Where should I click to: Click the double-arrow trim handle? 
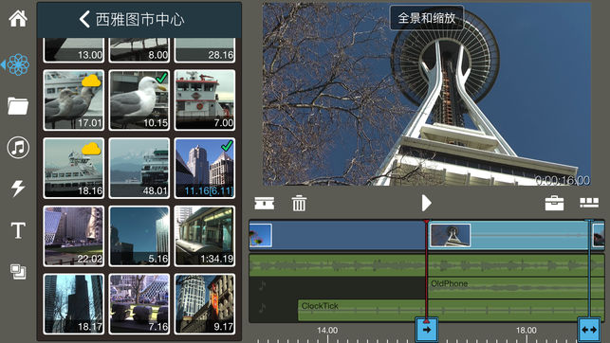(589, 330)
